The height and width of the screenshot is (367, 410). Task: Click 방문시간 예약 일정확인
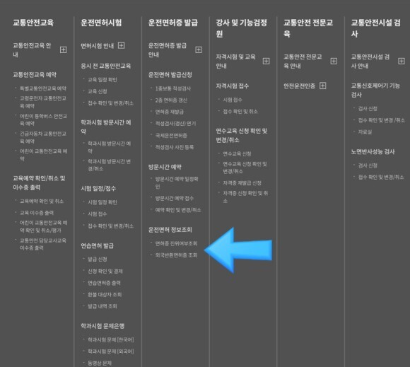pos(177,183)
